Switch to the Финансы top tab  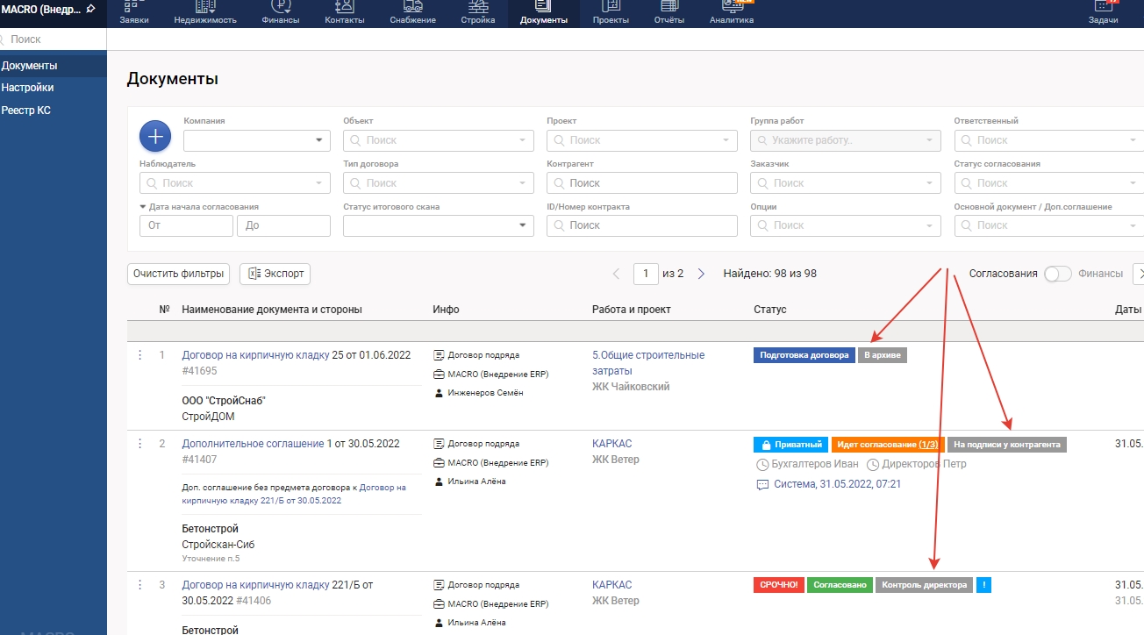[x=280, y=13]
